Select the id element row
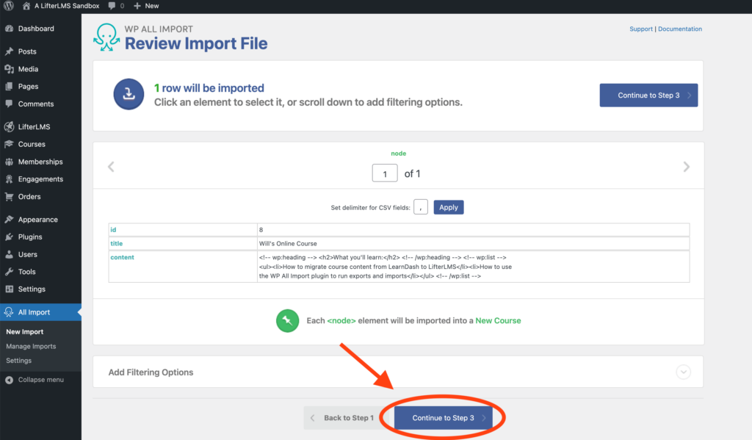This screenshot has height=440, width=752. pyautogui.click(x=399, y=230)
